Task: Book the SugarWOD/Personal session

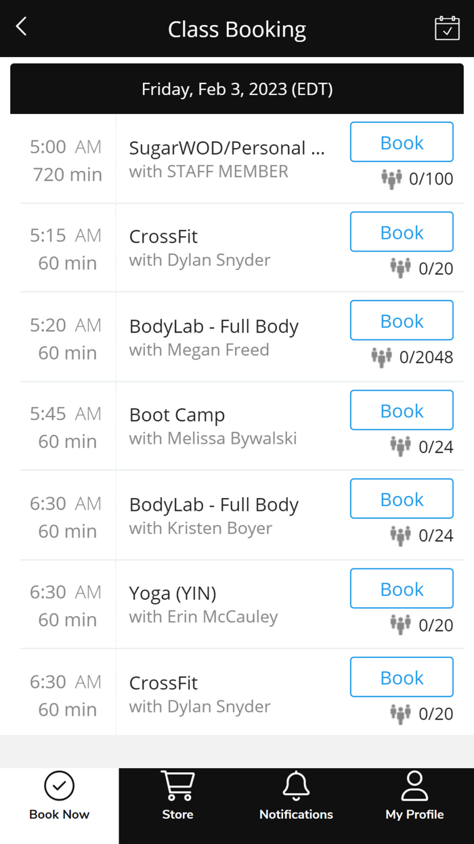Action: coord(401,142)
